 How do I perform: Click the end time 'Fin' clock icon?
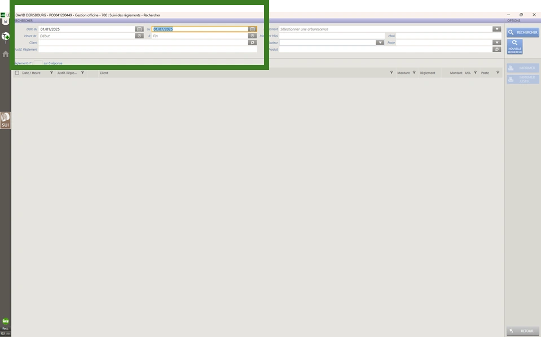click(x=253, y=36)
